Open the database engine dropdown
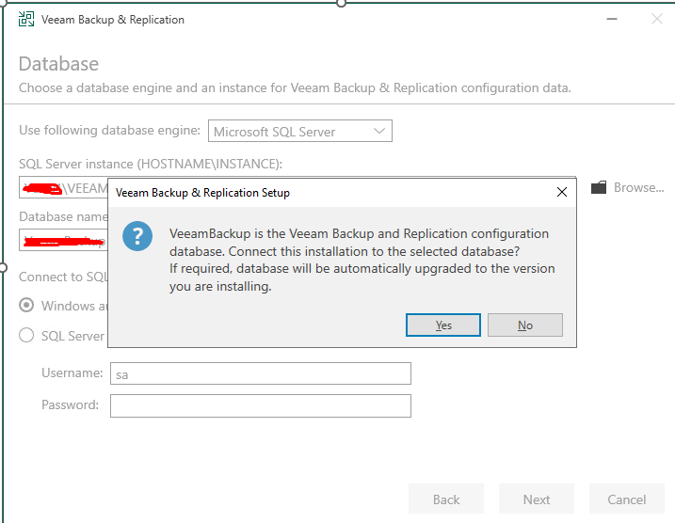Viewport: 675px width, 523px height. point(300,131)
